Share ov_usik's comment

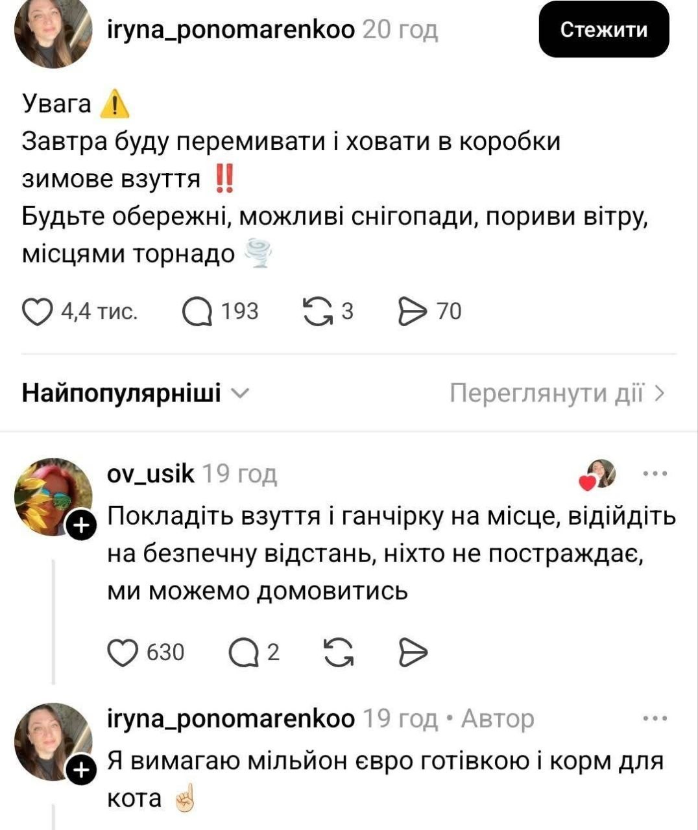tap(413, 652)
